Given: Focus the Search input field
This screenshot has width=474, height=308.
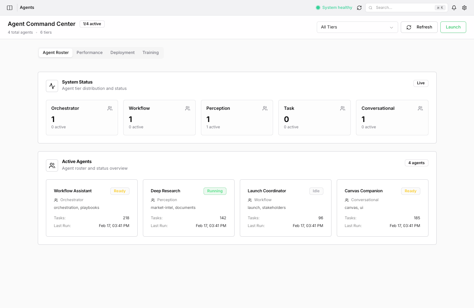Looking at the screenshot, I should [x=403, y=8].
